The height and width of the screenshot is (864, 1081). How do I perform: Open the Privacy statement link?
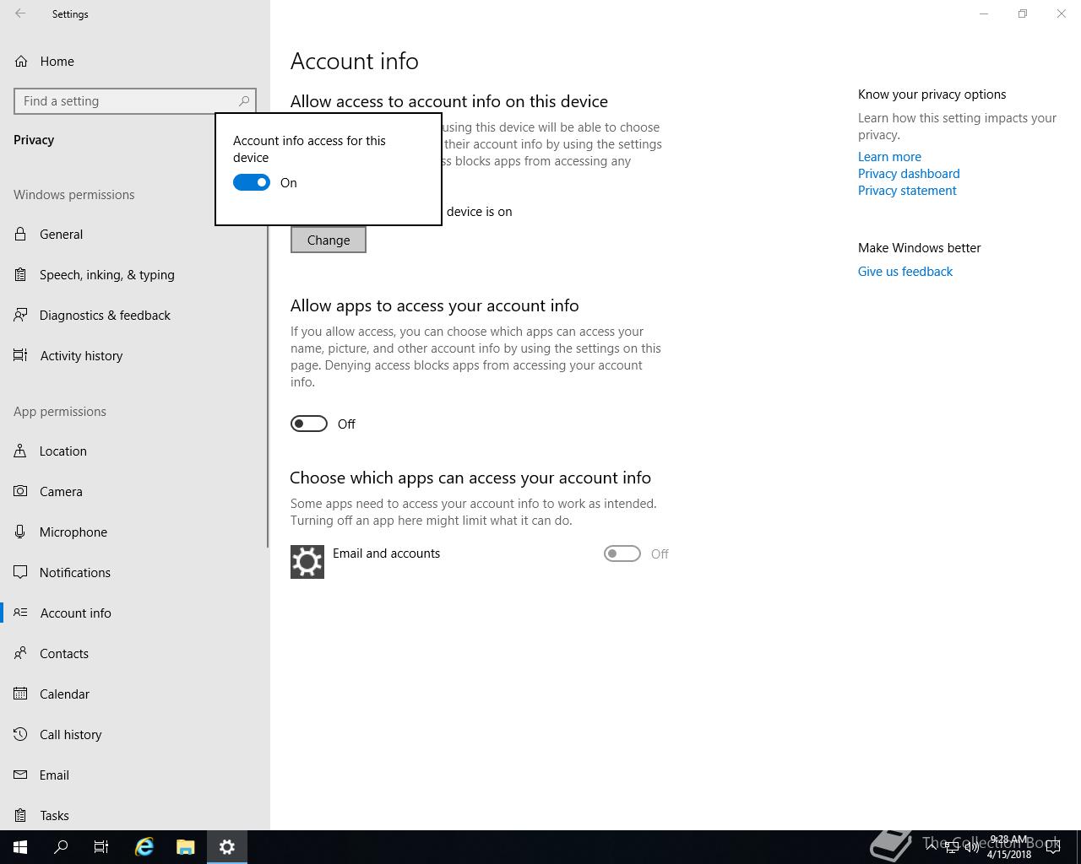[x=907, y=190]
